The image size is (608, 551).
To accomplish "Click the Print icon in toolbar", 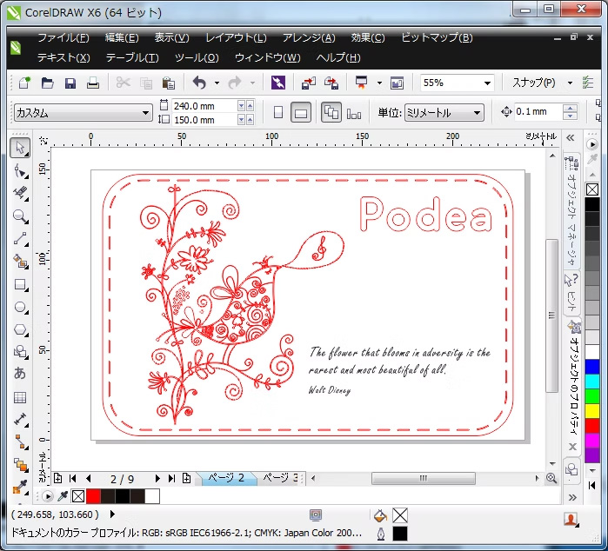I will point(93,83).
